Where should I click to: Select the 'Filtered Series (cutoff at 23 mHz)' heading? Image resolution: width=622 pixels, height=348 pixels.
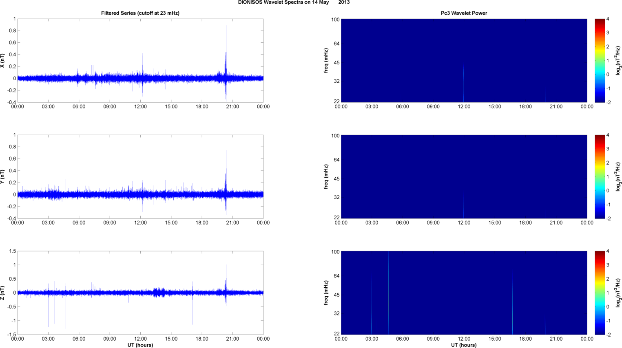(x=140, y=13)
